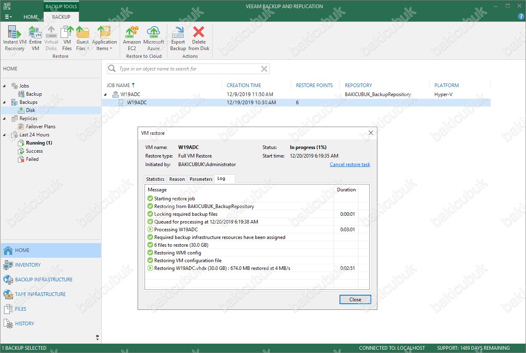Switch to Parameters tab in VM restore
This screenshot has width=526, height=353.
pos(201,179)
